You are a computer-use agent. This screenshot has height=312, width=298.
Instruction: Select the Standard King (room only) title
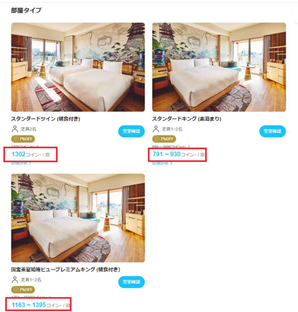pos(186,119)
